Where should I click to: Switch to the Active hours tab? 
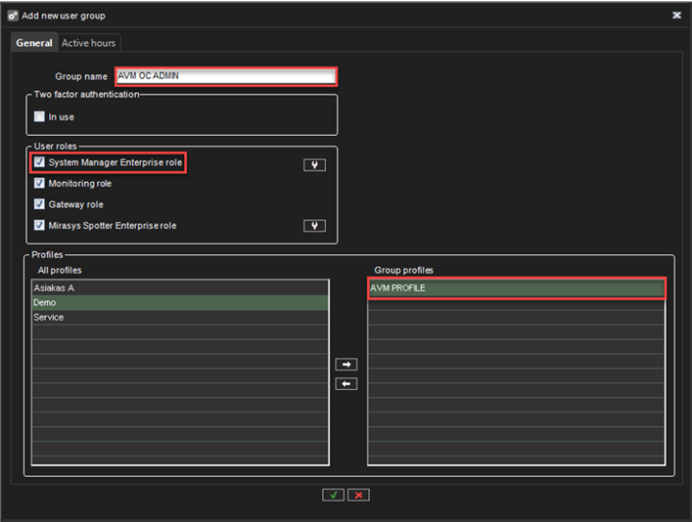coord(89,43)
